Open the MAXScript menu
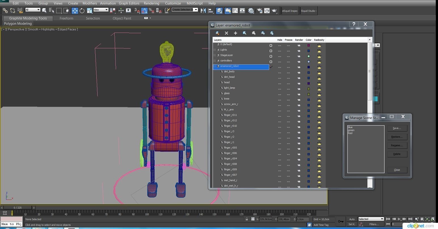Viewport: 438px width, 229px height. 195,3
